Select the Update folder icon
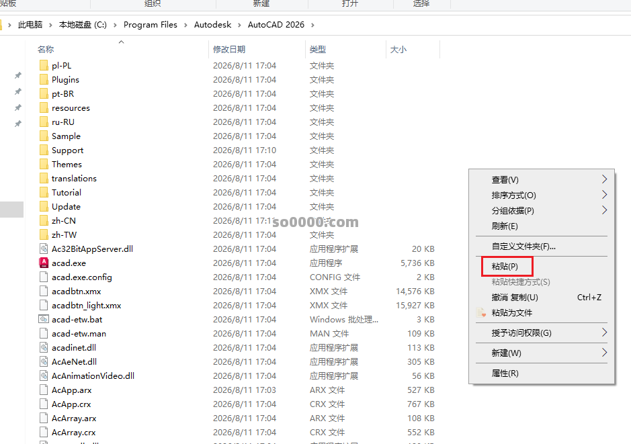This screenshot has height=444, width=631. pos(44,206)
